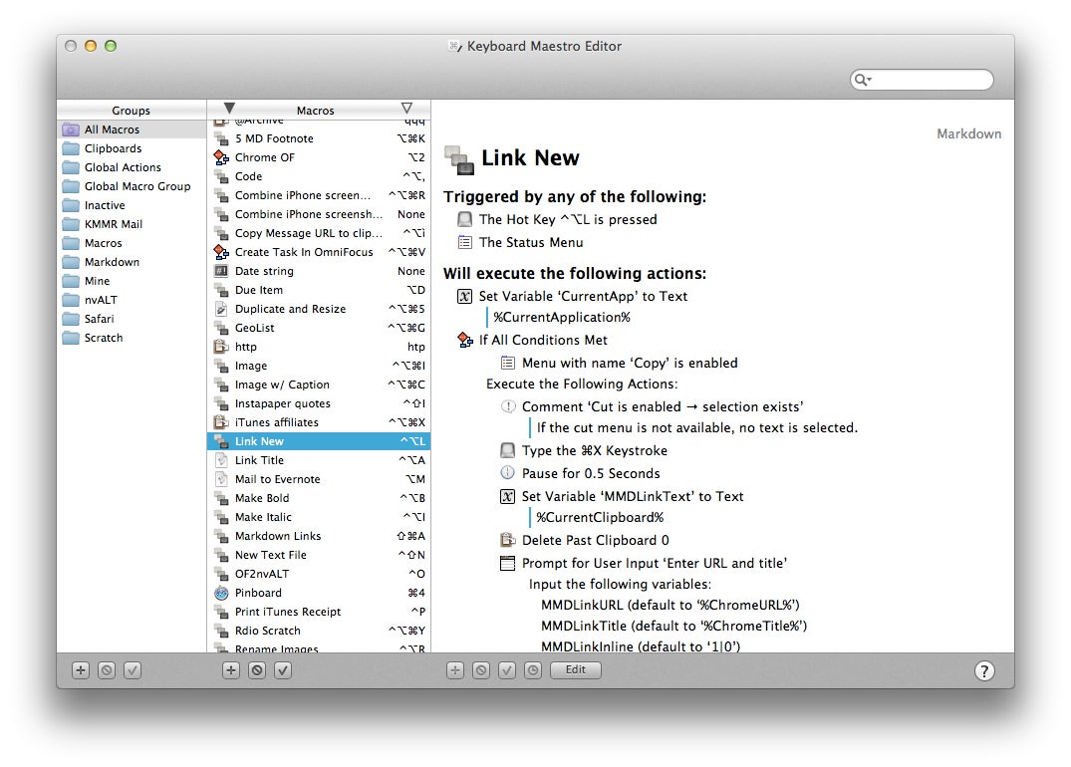Add a new macro with plus button
The width and height of the screenshot is (1071, 767).
point(231,670)
